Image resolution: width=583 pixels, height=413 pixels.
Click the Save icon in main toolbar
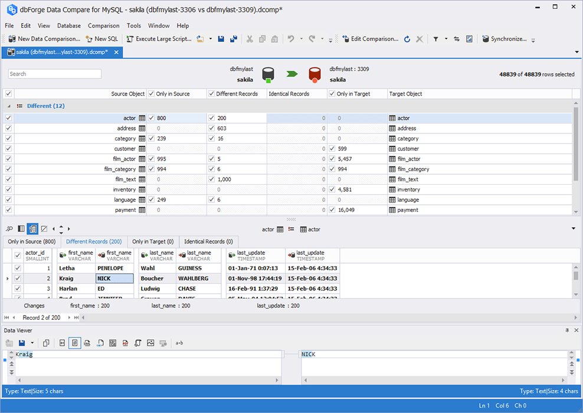click(221, 39)
